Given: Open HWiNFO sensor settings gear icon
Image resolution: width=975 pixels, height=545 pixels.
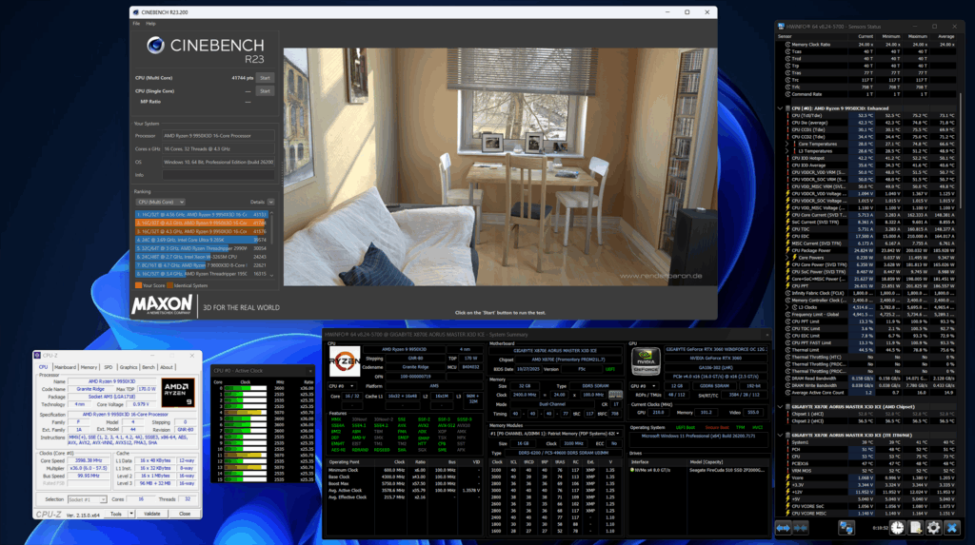Looking at the screenshot, I should click(933, 527).
